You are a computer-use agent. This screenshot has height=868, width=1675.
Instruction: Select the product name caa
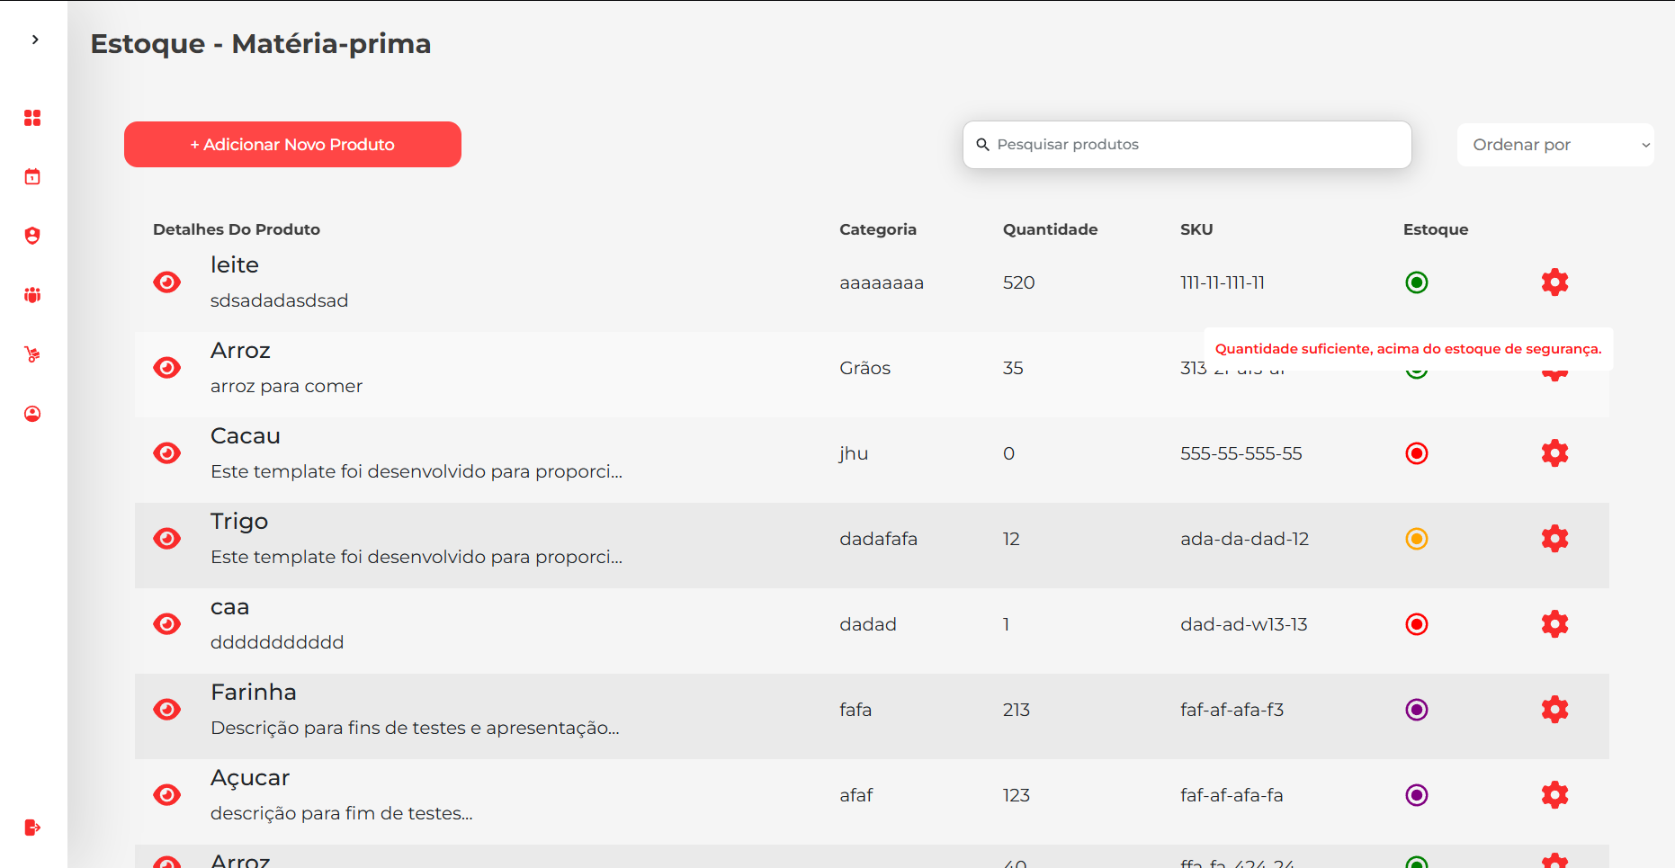[229, 607]
